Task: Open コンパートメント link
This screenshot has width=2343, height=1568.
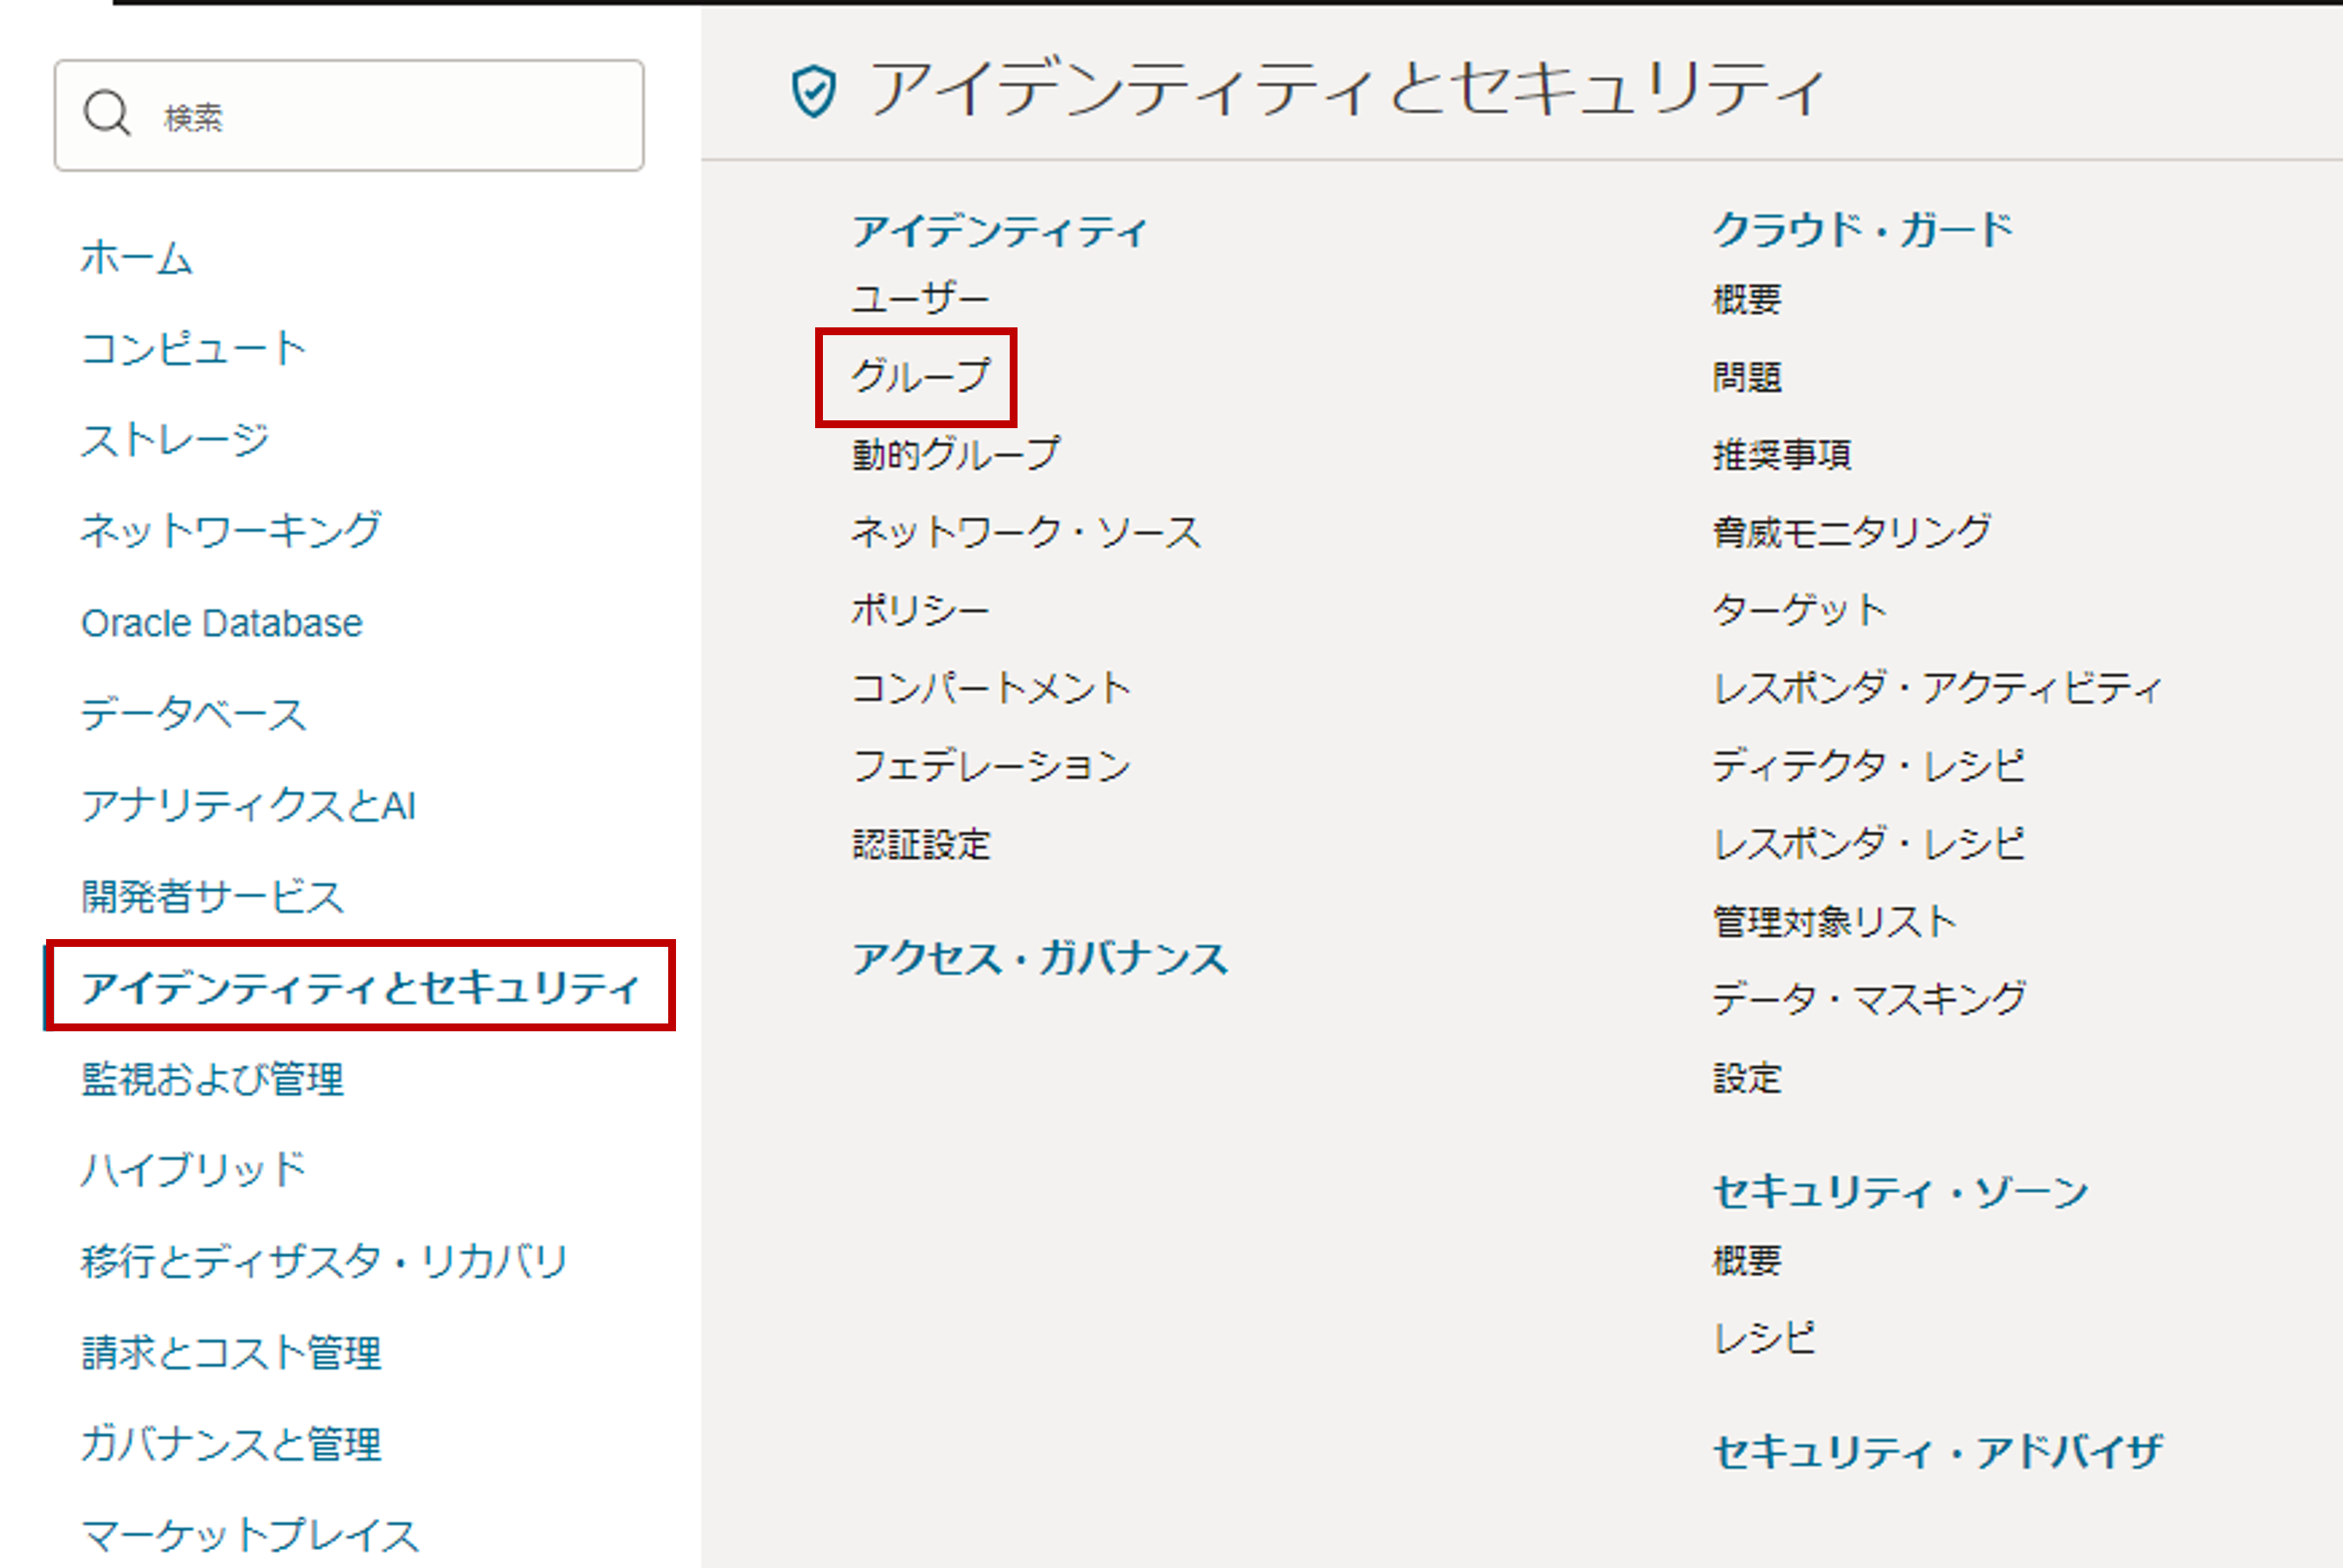Action: coord(992,688)
